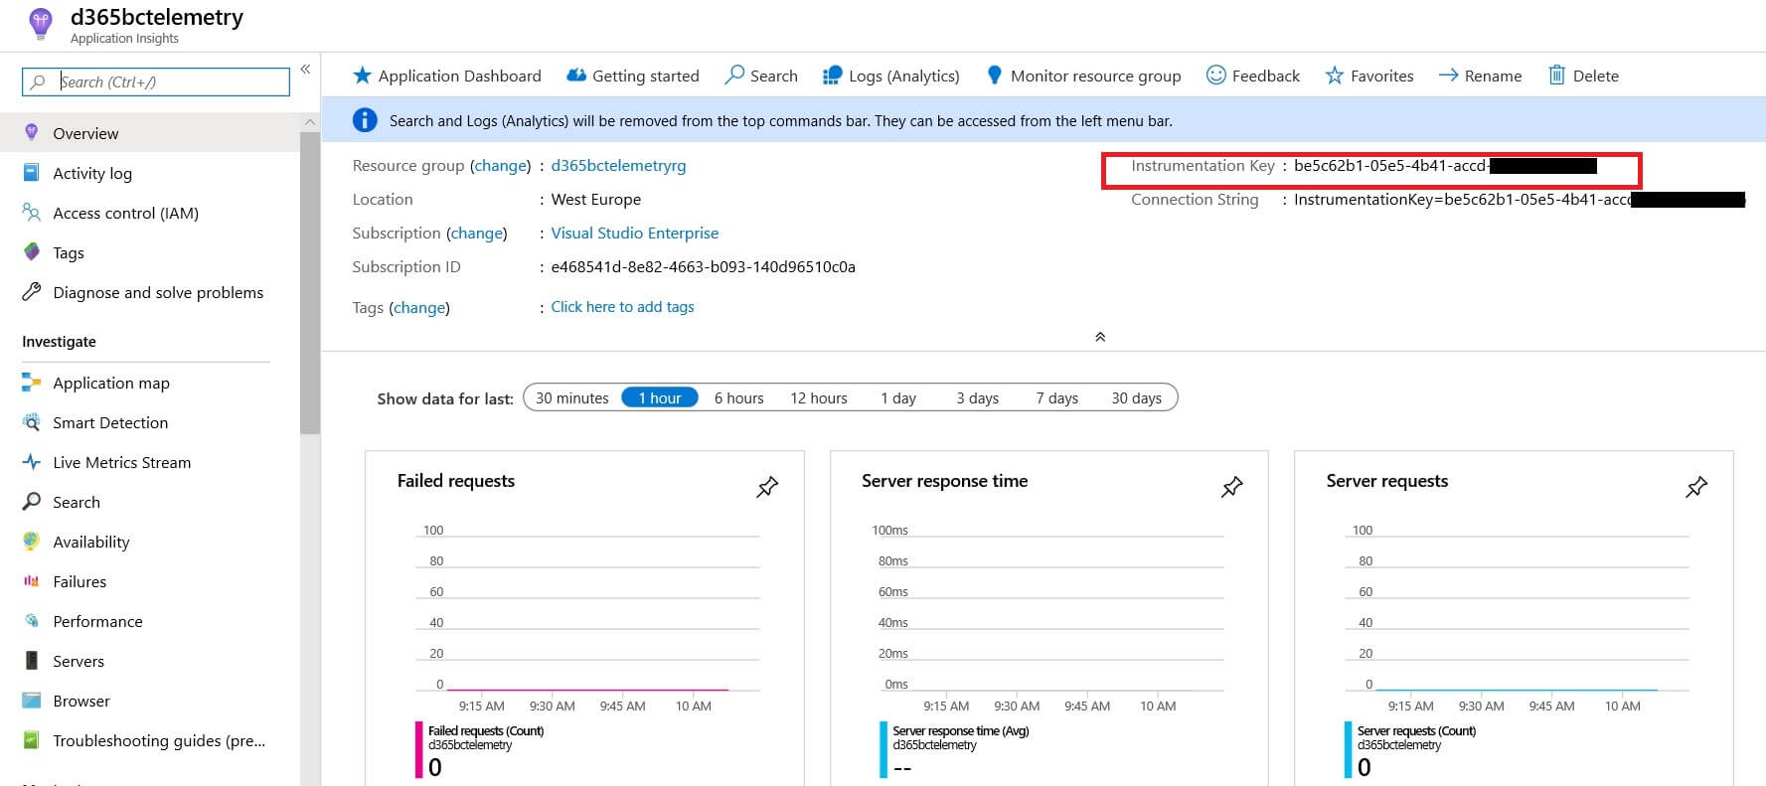Click the Server requests (Count) legend
The width and height of the screenshot is (1766, 786).
point(1416,731)
